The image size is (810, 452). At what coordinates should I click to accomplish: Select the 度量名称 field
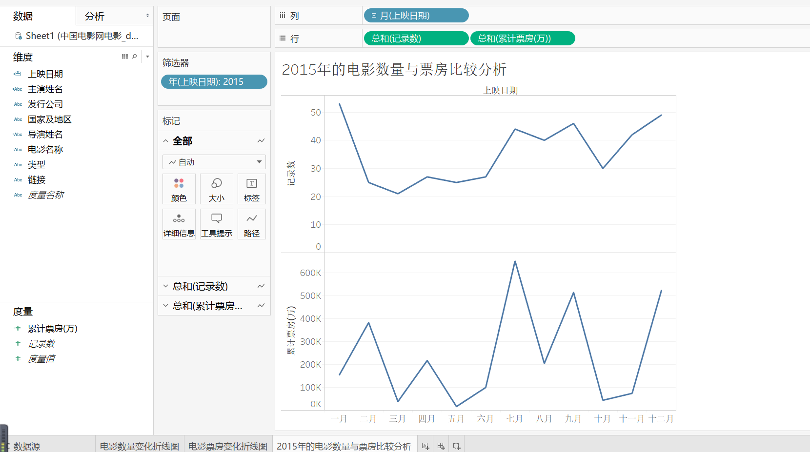pyautogui.click(x=45, y=195)
